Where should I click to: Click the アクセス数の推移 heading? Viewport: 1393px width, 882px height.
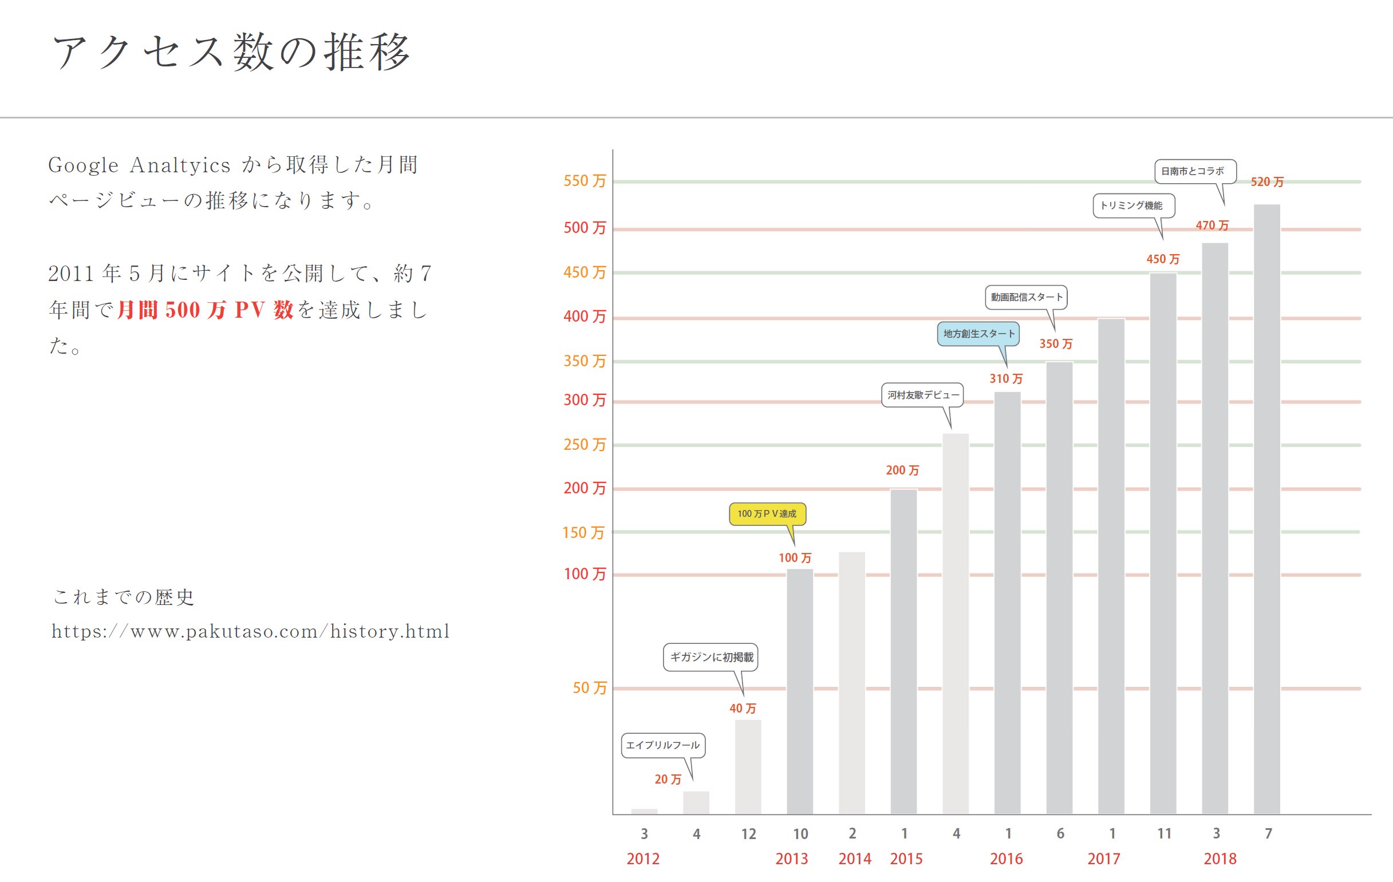tap(231, 52)
